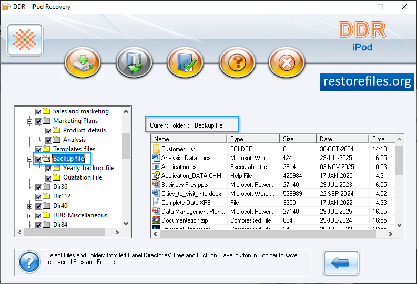Click the Marketing Plans folder icon
This screenshot has width=417, height=284.
pyautogui.click(x=47, y=121)
